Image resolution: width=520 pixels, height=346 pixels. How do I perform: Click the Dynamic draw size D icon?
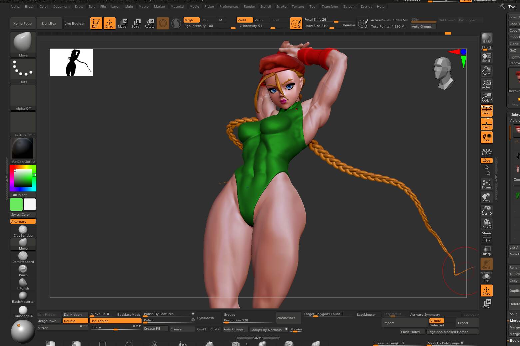(x=362, y=24)
